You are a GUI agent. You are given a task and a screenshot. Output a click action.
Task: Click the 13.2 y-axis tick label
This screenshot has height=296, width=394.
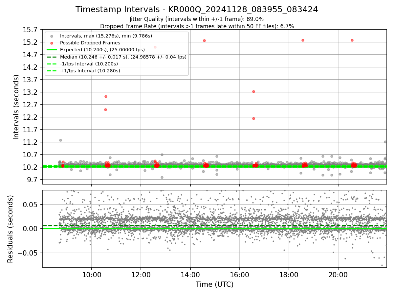click(x=31, y=92)
